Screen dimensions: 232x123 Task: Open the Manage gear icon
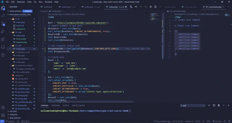[x=3, y=115]
